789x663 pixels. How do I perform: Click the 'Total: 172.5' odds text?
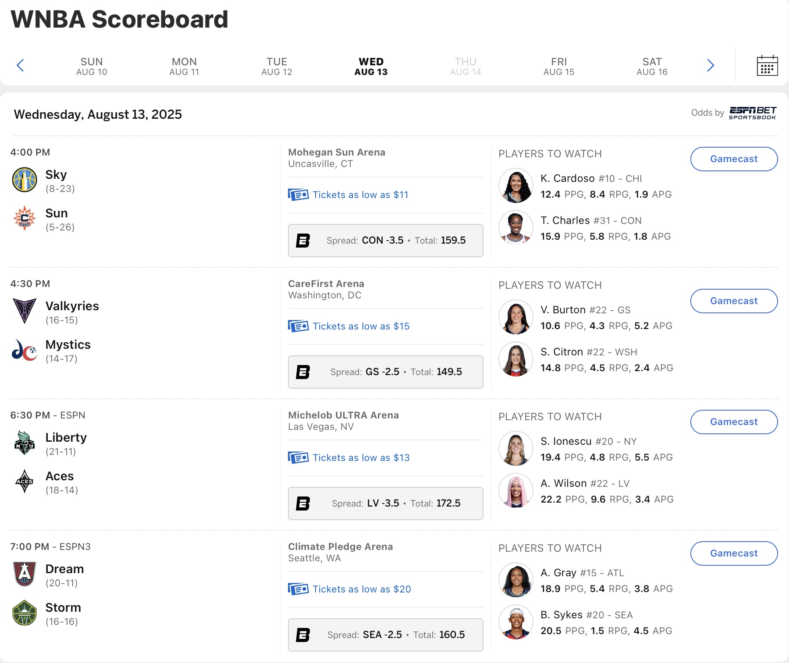point(435,503)
